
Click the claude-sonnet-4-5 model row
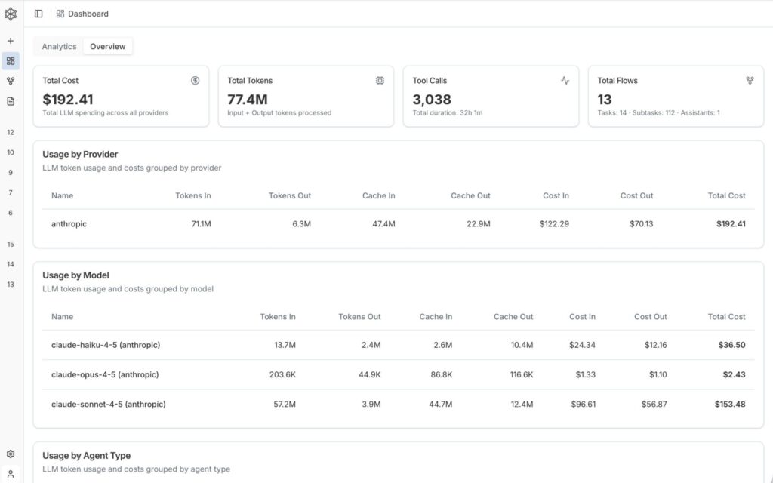tap(108, 405)
